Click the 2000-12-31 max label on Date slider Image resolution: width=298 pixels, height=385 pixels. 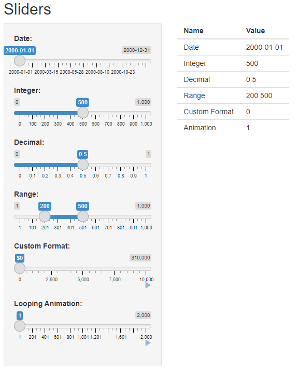coord(137,50)
